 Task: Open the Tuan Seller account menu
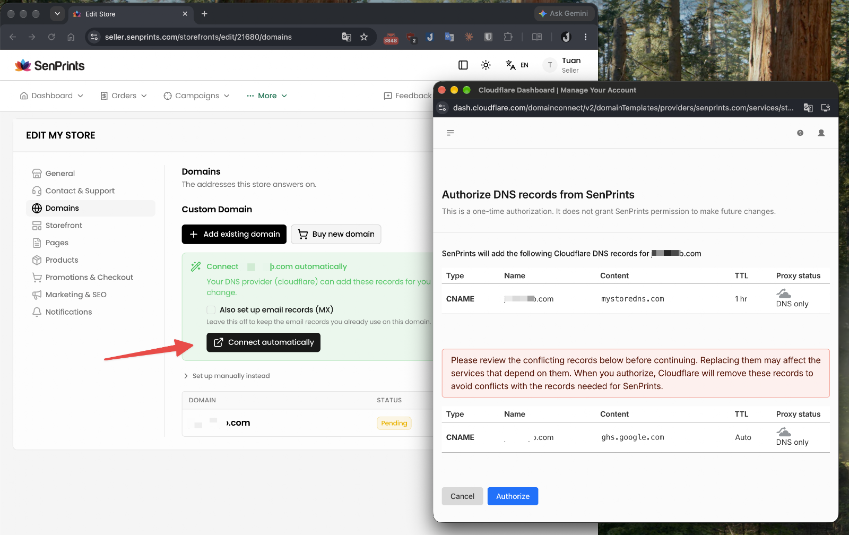pyautogui.click(x=563, y=65)
